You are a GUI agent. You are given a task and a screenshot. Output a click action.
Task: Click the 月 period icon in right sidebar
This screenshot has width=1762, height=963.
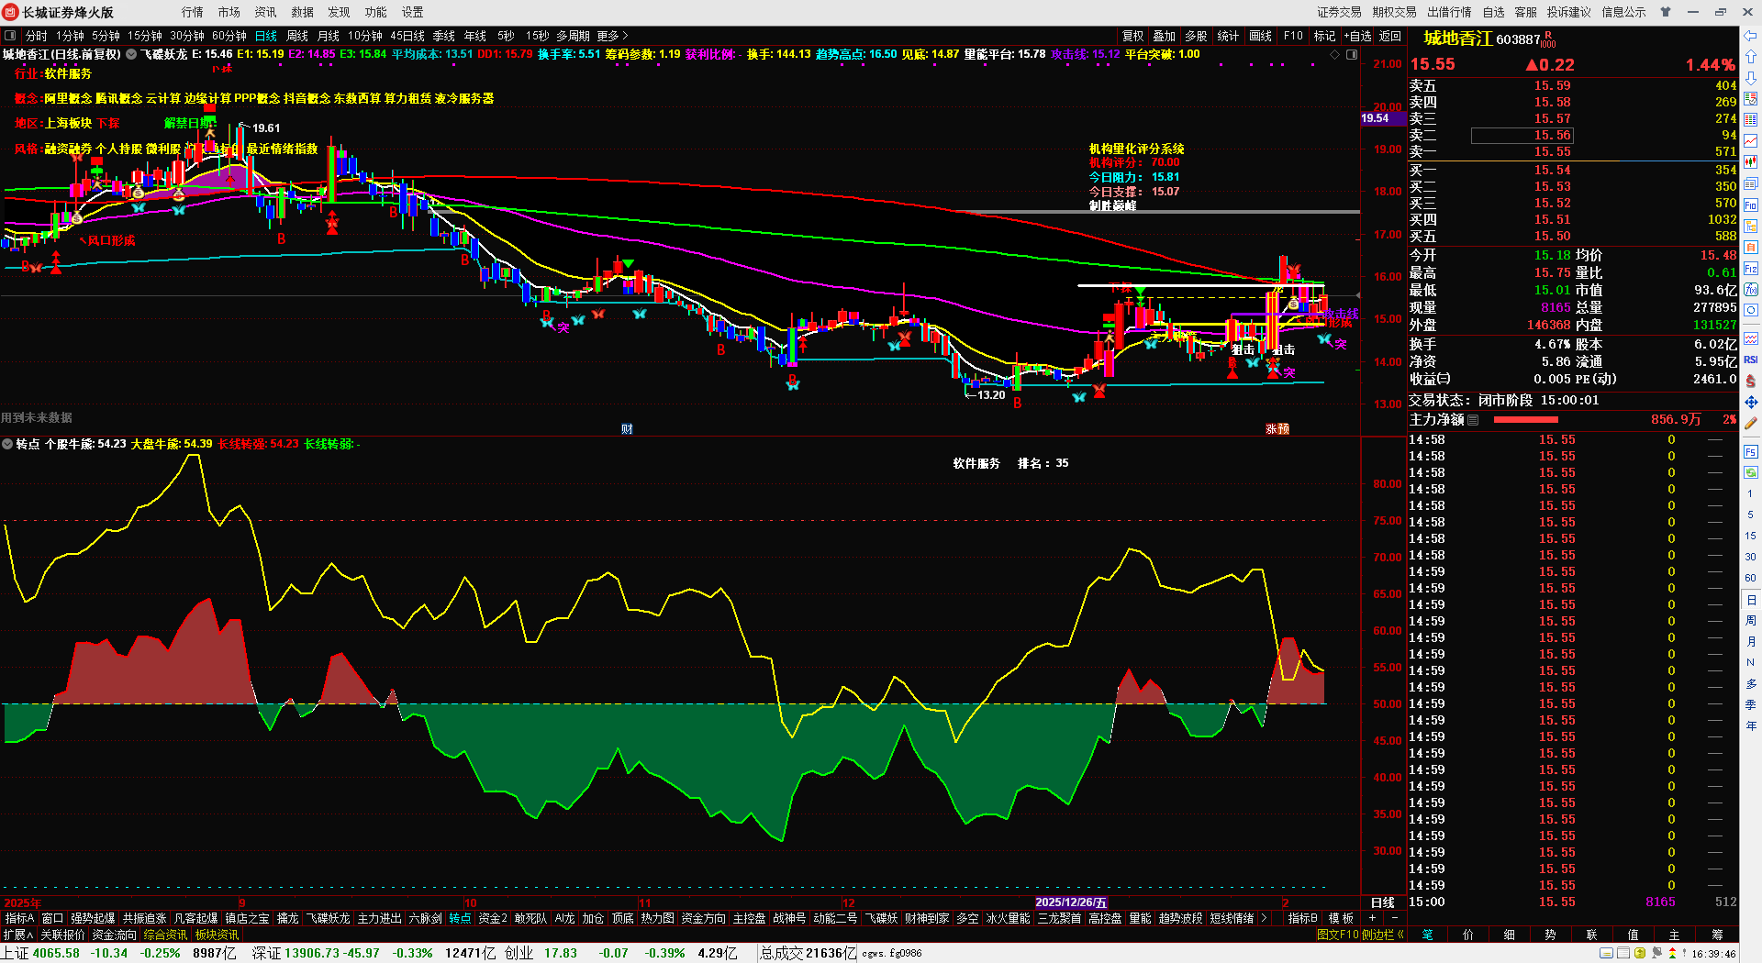pos(1751,642)
